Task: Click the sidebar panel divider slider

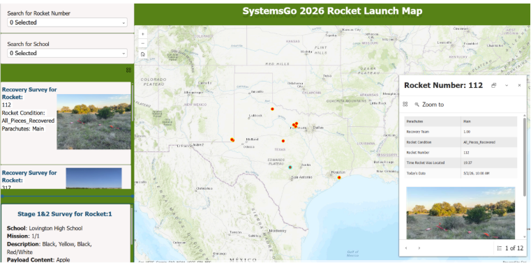Action: click(x=67, y=196)
